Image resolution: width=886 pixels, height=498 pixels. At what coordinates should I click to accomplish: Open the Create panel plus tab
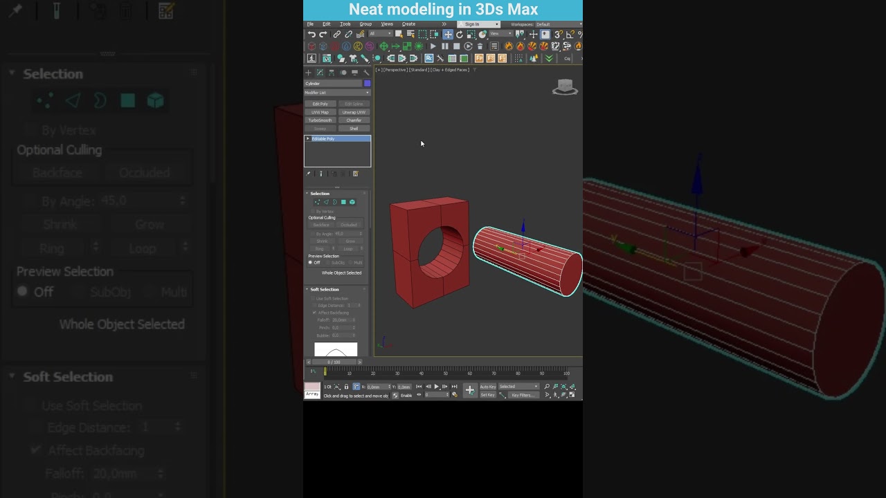point(309,73)
